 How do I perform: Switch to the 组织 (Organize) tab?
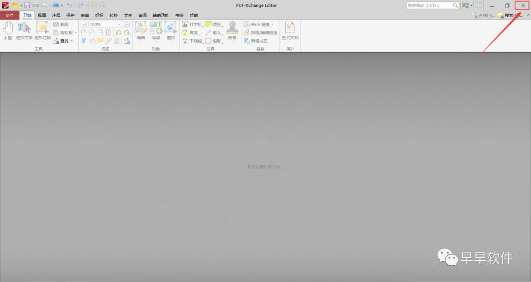(x=99, y=15)
